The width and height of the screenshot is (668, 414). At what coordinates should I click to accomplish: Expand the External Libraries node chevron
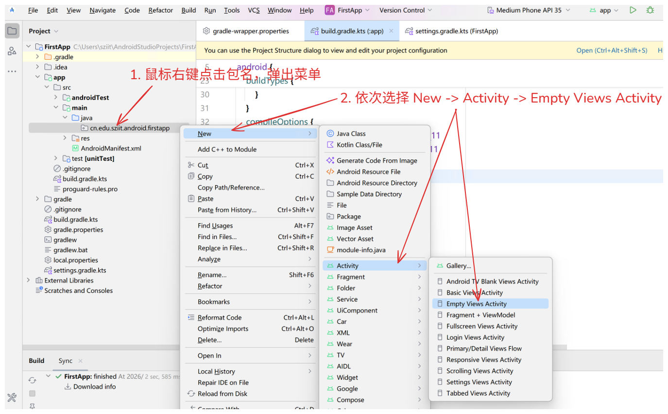coord(28,280)
